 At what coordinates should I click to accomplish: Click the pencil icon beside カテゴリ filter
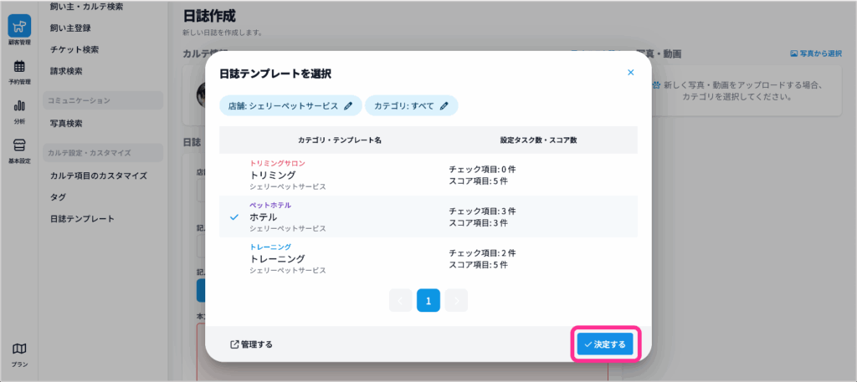pos(444,106)
